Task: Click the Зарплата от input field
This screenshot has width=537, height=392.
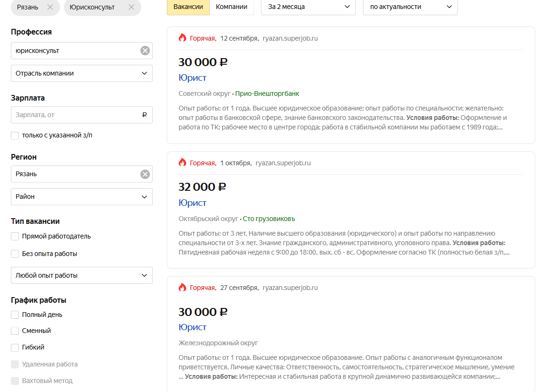Action: (x=76, y=115)
